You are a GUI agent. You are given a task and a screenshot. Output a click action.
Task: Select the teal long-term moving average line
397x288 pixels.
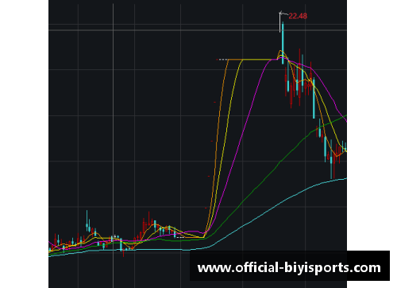click(264, 213)
